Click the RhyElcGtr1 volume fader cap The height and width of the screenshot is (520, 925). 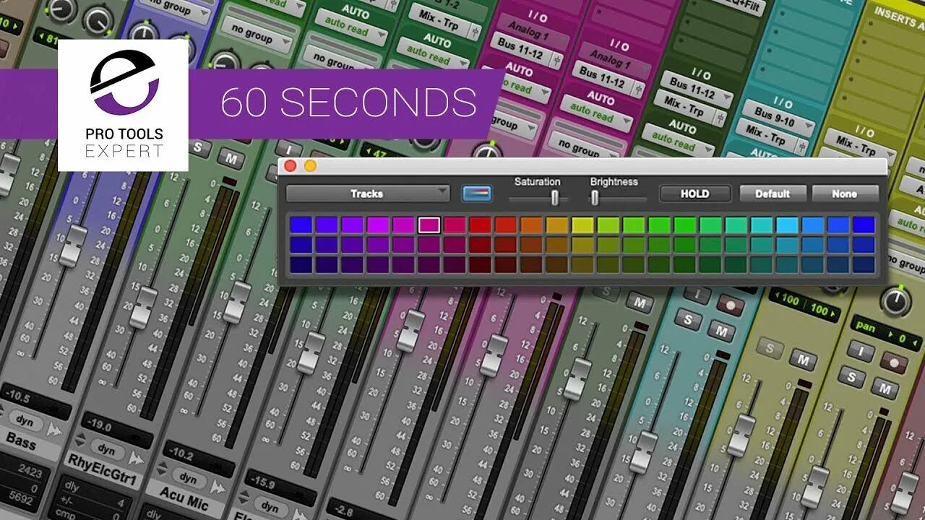tap(144, 307)
